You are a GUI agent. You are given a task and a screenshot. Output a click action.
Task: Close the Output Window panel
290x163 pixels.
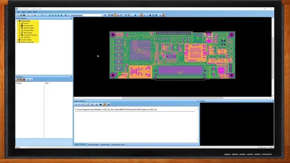pyautogui.click(x=198, y=101)
